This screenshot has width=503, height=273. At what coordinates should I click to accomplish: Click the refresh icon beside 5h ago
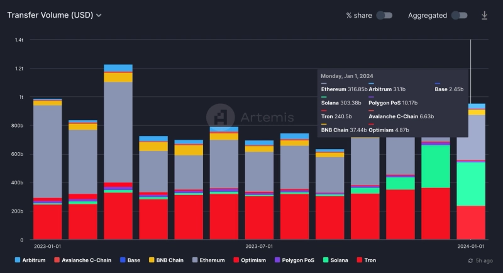(x=471, y=260)
